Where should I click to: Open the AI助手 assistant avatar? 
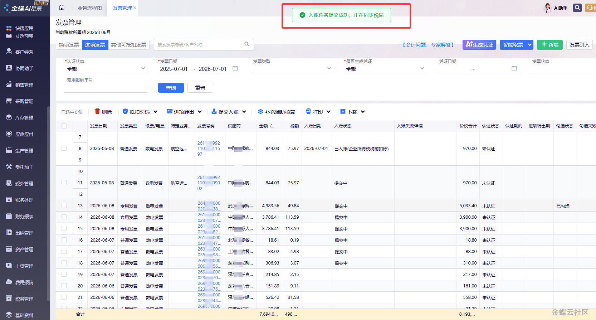[x=547, y=8]
